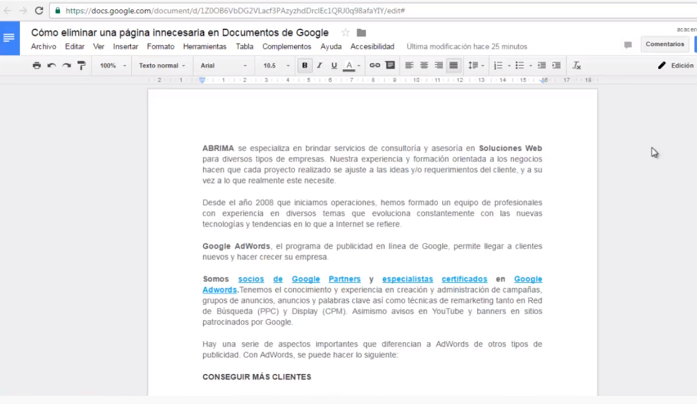Move document using the folder icon
Screen dimensions: 697x404
point(362,32)
